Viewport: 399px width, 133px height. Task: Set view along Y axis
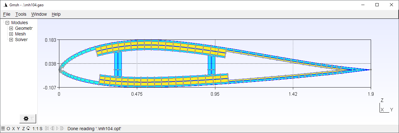(x=18, y=128)
